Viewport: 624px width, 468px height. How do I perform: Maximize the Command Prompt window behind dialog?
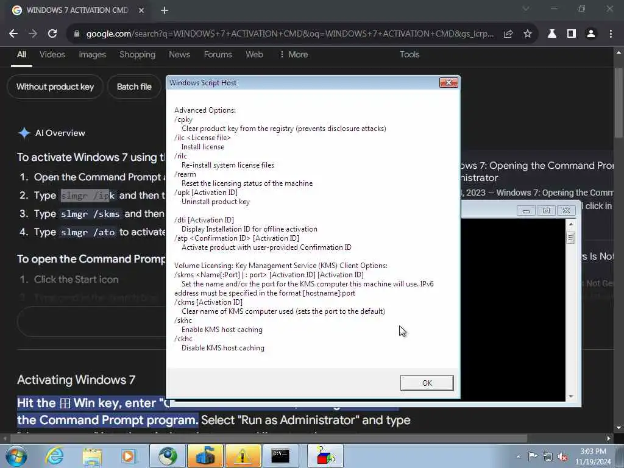click(546, 210)
